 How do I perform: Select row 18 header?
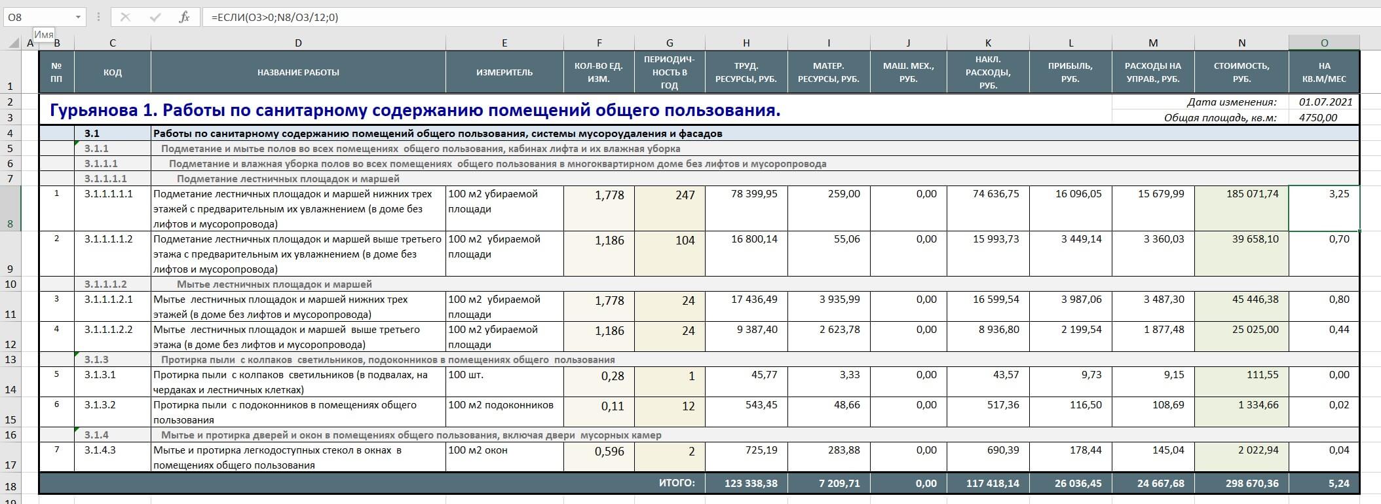[10, 484]
